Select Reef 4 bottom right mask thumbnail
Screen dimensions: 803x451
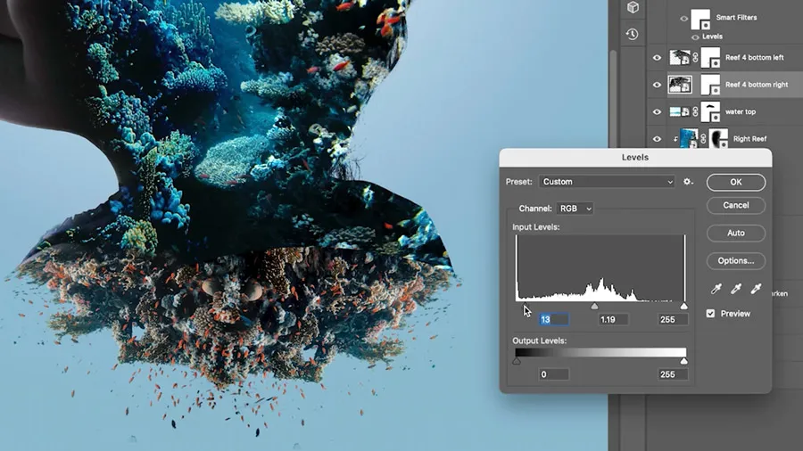710,85
